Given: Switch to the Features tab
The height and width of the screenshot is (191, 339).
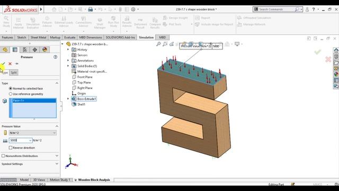Looking at the screenshot, I should coord(7,38).
